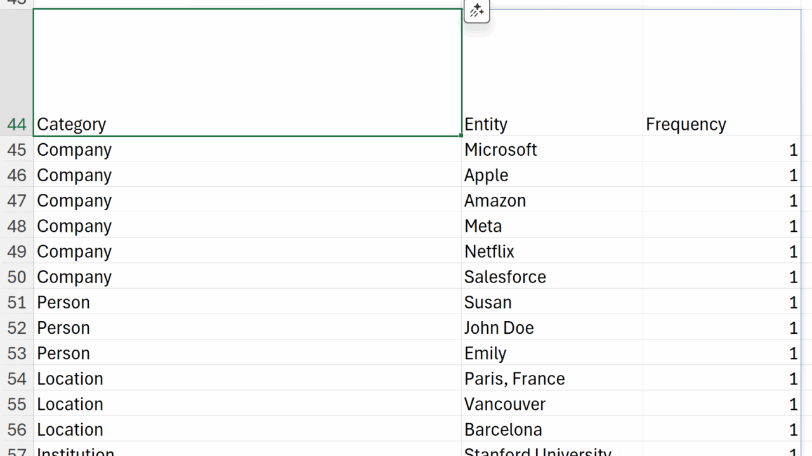
Task: Select the Paris, France cell
Action: tap(552, 378)
